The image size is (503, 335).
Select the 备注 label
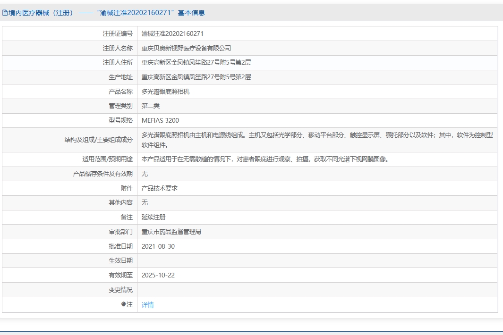click(x=127, y=218)
